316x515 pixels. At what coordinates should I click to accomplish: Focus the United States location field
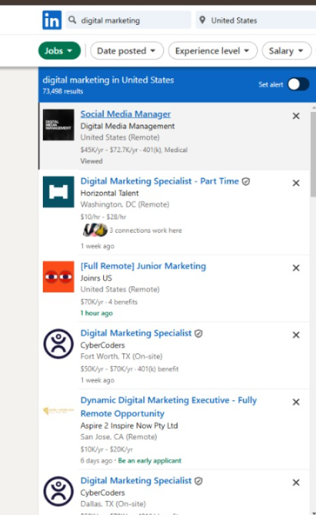click(256, 20)
